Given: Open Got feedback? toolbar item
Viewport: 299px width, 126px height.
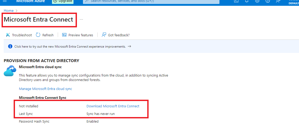Looking at the screenshot, I should click(x=116, y=35).
